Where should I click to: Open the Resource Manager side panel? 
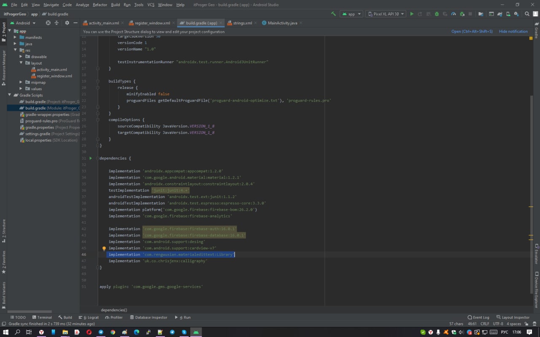(4, 67)
